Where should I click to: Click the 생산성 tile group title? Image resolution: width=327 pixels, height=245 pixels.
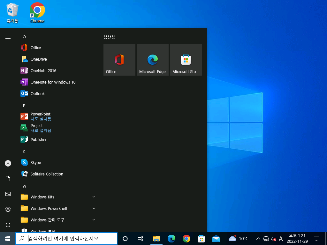click(x=109, y=37)
